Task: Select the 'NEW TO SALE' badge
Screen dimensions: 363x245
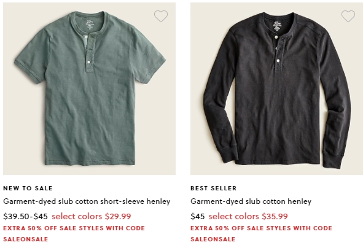Action: [28, 189]
